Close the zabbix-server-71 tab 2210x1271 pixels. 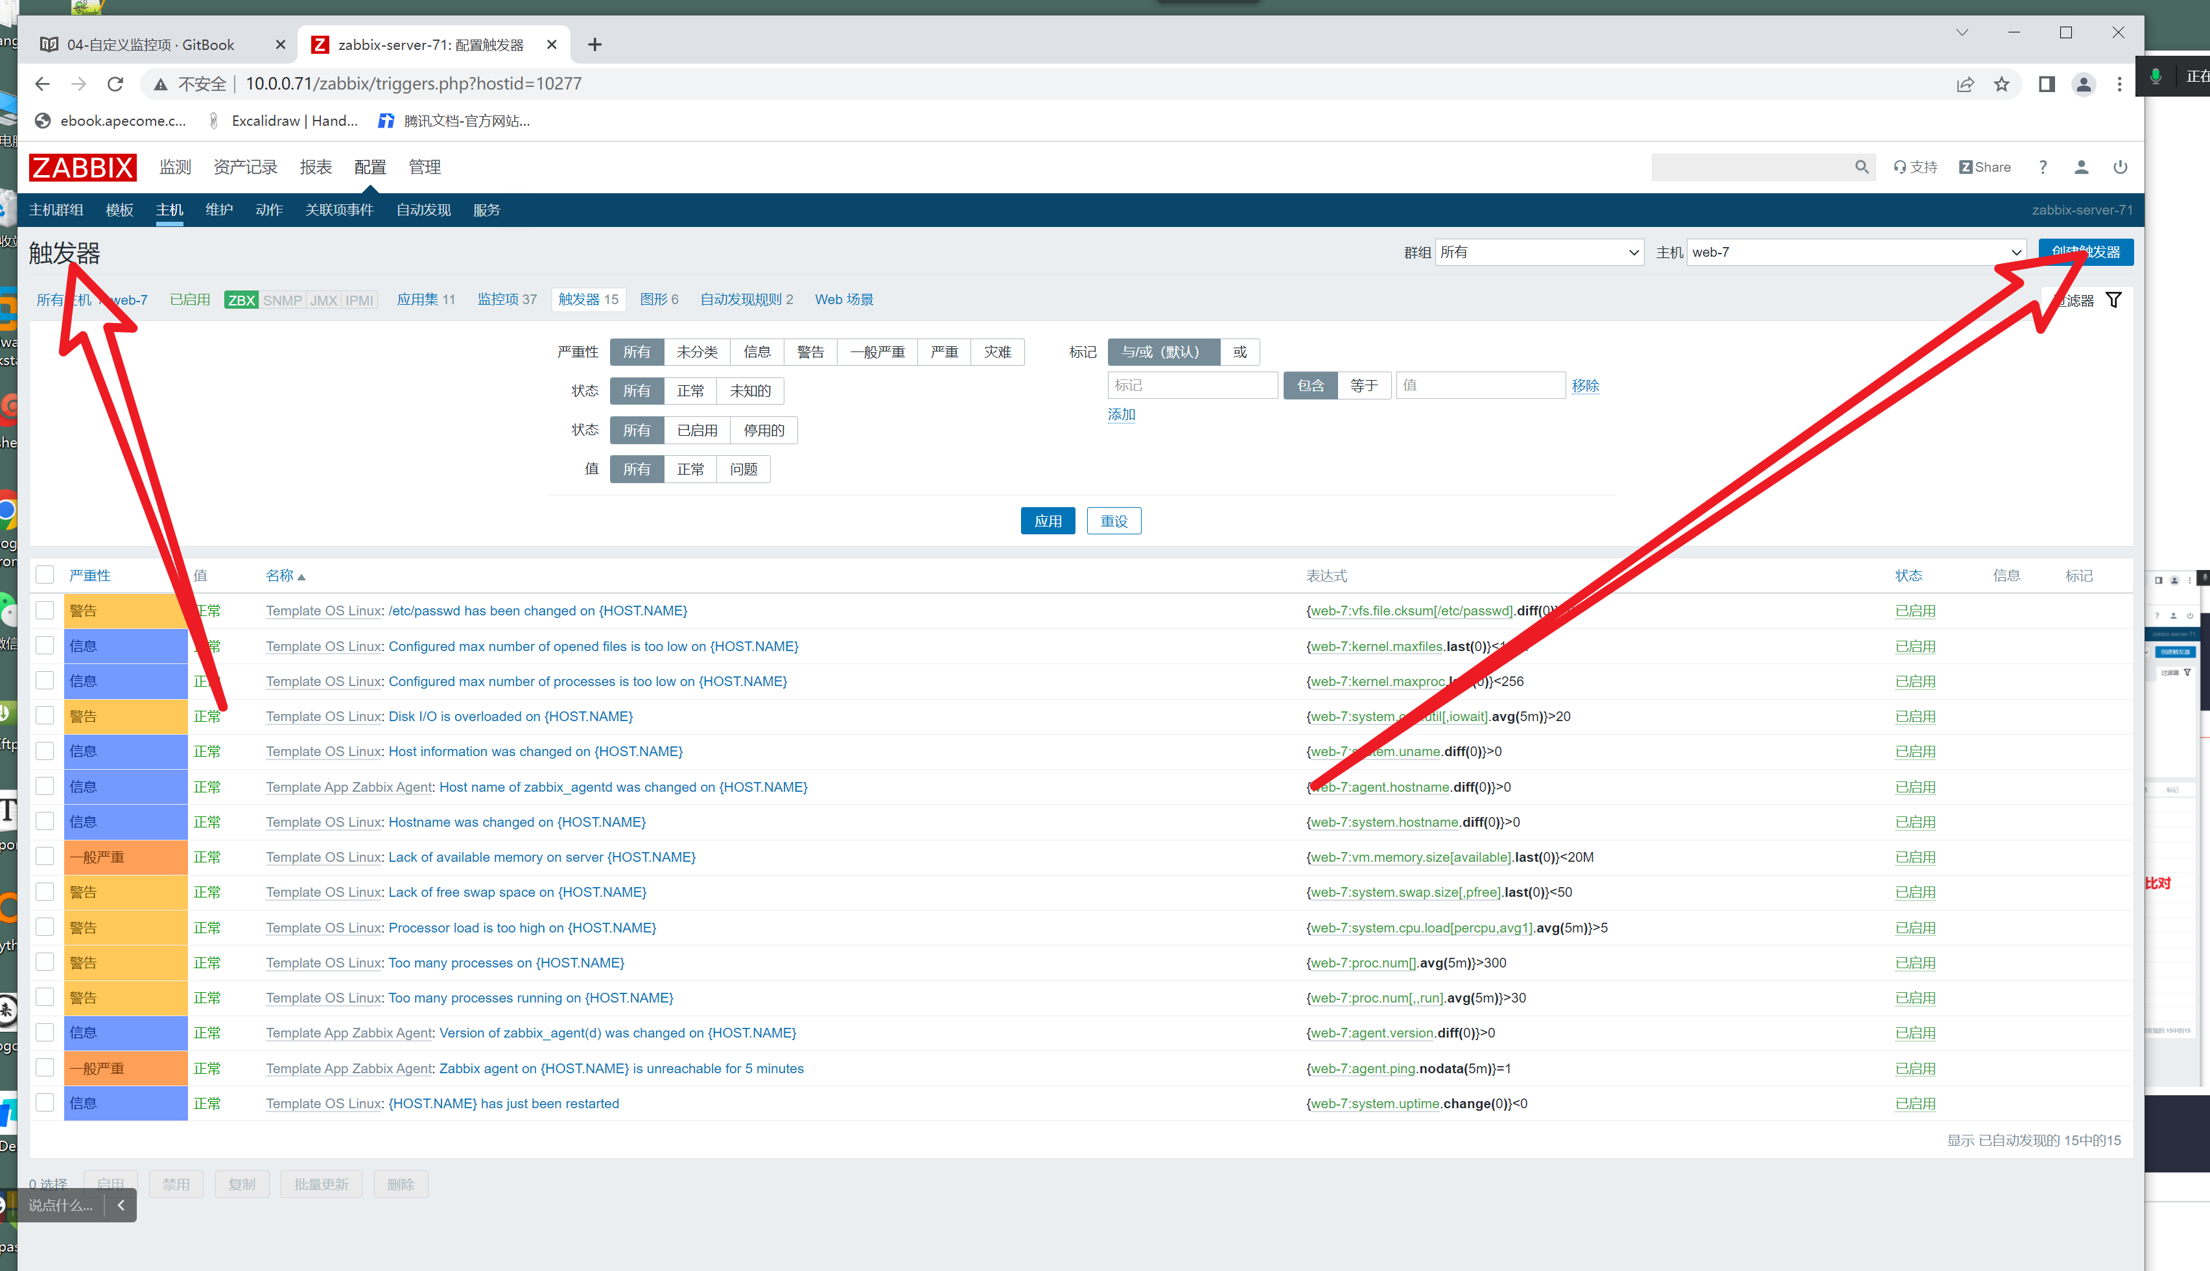pyautogui.click(x=552, y=45)
